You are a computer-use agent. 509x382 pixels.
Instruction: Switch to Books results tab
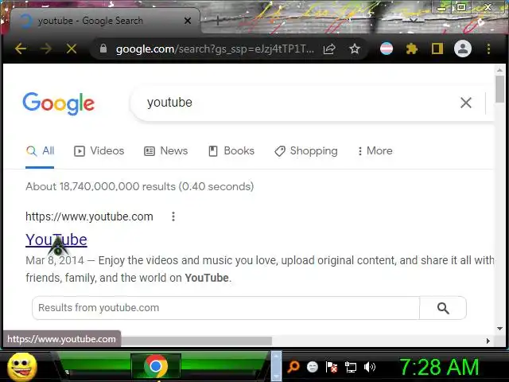tap(231, 150)
